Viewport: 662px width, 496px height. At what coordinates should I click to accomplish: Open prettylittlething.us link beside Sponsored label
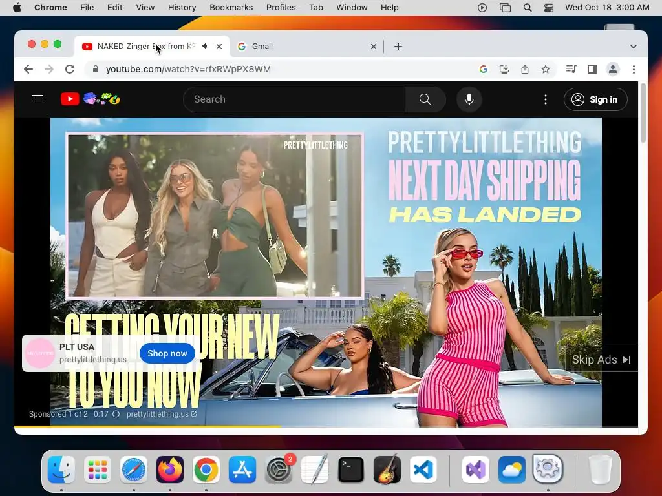click(x=161, y=414)
